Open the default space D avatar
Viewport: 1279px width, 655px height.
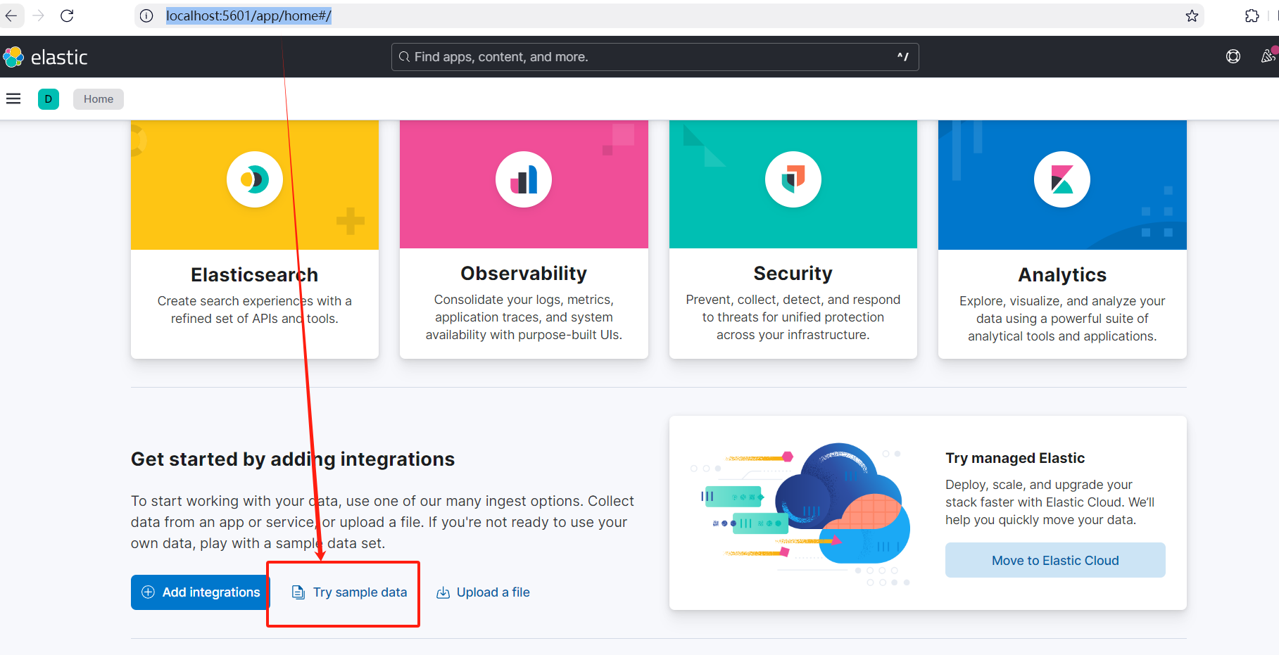49,99
